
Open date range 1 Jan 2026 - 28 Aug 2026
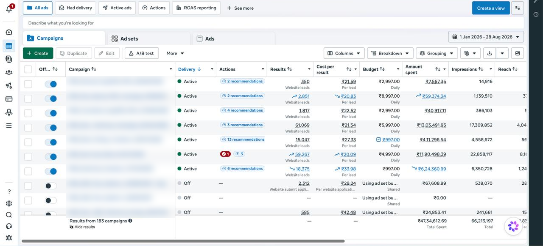pyautogui.click(x=486, y=37)
